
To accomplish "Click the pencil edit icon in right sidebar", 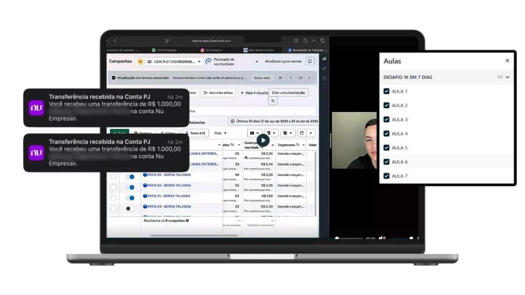I will click(324, 69).
